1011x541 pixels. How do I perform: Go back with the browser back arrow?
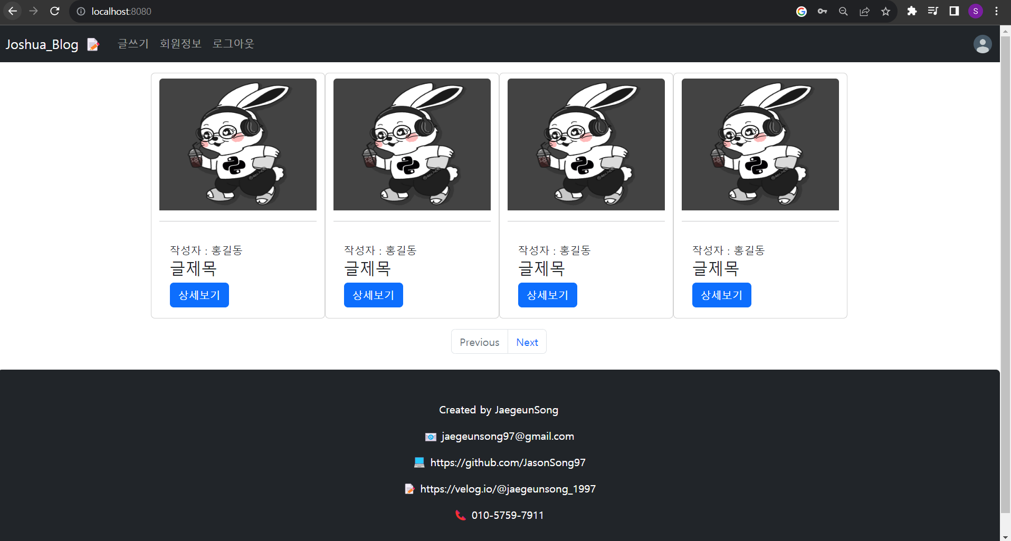point(13,11)
